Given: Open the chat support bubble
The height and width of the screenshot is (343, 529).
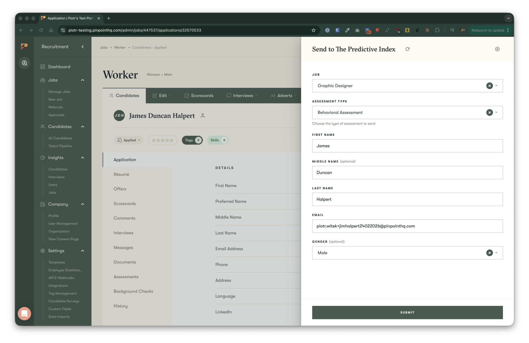Looking at the screenshot, I should coord(25,313).
